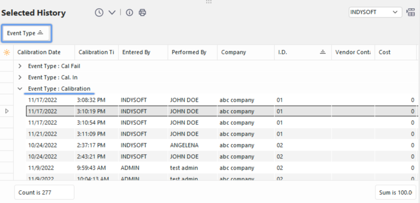Viewport: 420px width, 203px height.
Task: Open the dropdown arrow beside the clock
Action: (112, 12)
